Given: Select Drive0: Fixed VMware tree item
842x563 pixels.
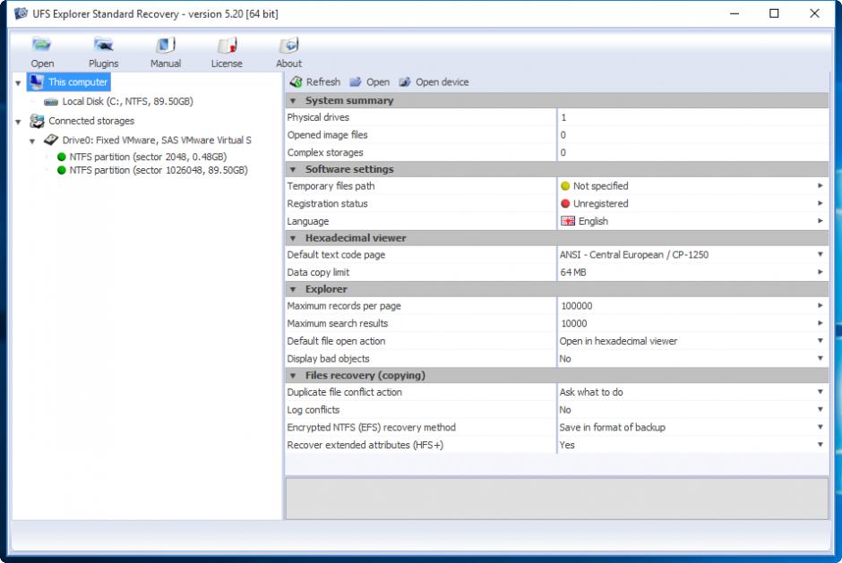Looking at the screenshot, I should pos(156,141).
